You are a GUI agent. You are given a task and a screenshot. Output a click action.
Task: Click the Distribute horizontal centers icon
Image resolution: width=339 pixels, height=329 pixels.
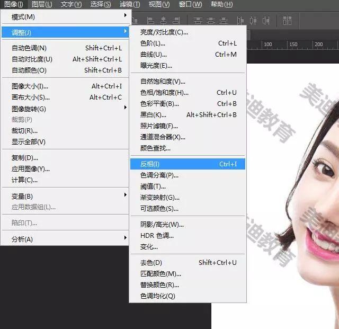point(253,21)
